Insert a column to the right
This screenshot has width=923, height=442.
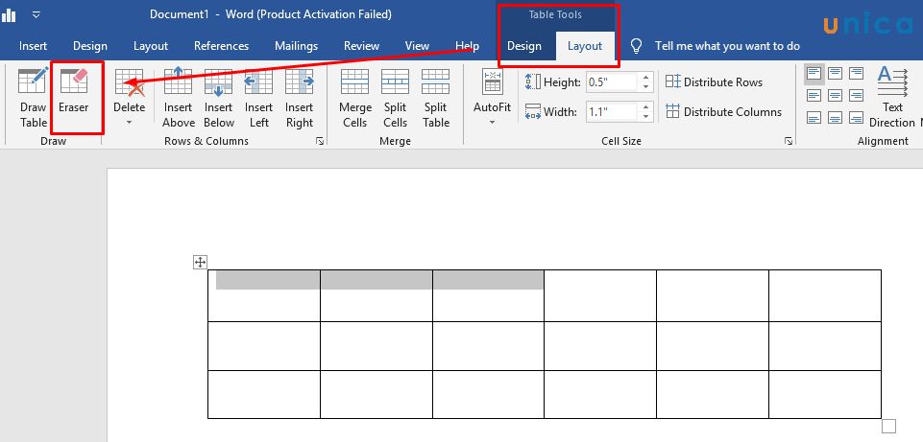point(299,99)
